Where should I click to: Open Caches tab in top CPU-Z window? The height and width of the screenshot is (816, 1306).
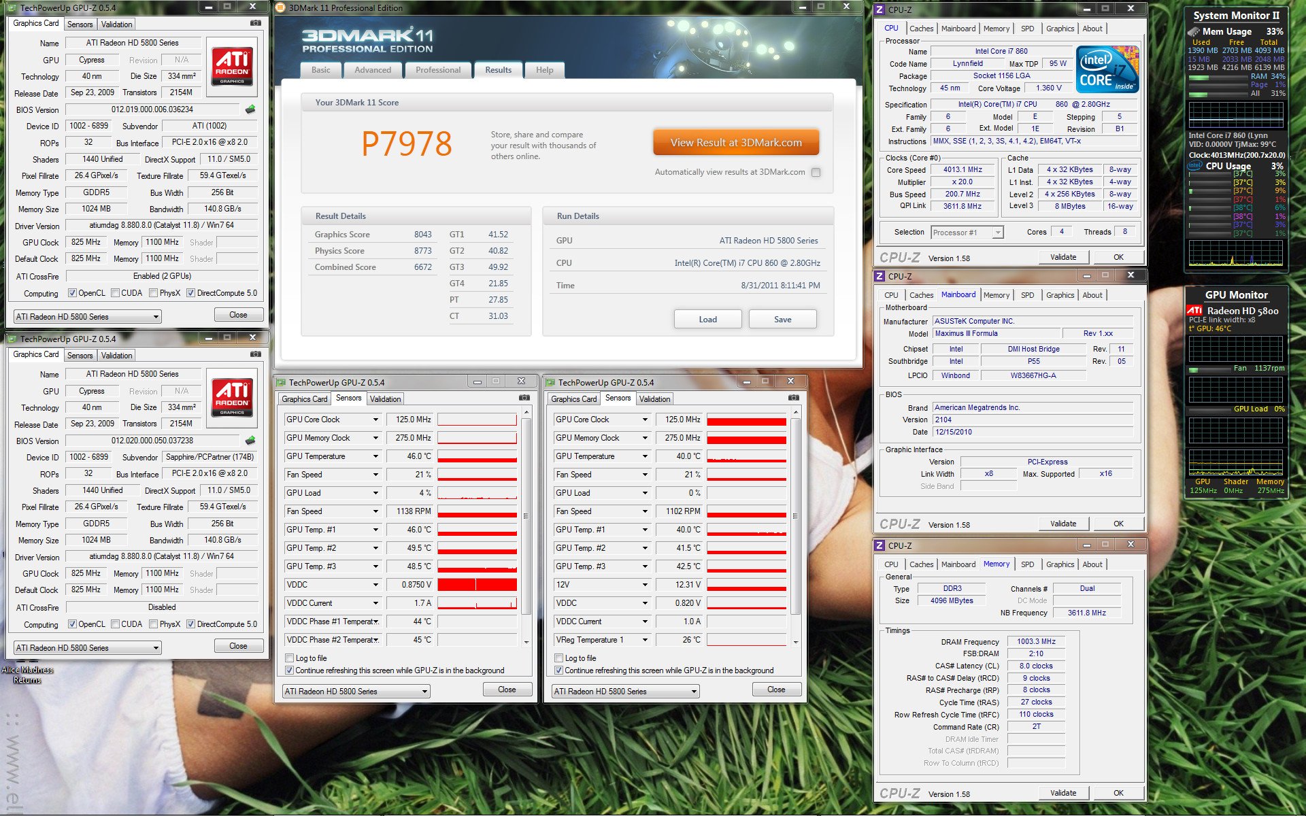(922, 29)
